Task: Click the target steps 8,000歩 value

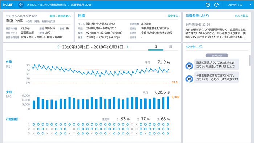Action: (146, 24)
